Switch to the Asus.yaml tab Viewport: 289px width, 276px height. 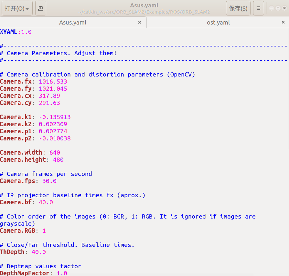click(x=73, y=23)
